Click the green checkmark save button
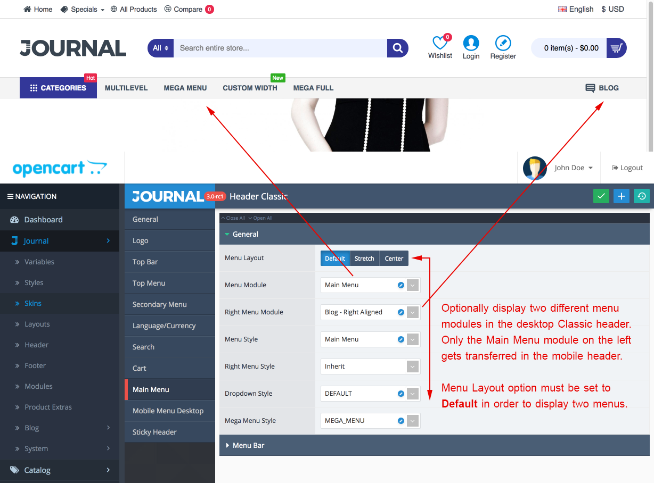The image size is (654, 483). point(601,196)
